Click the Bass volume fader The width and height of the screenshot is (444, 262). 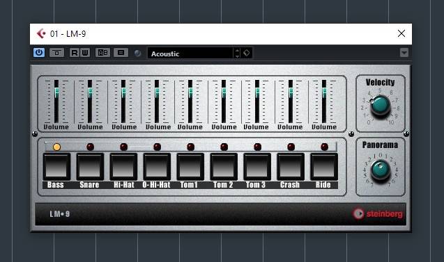click(56, 92)
